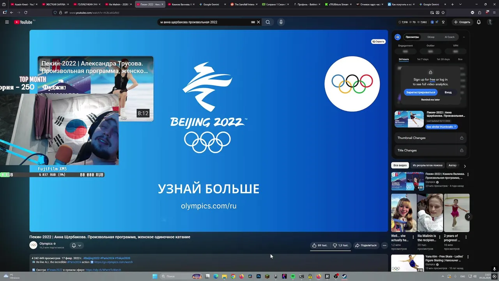
Task: Click the Поделиться share button
Action: [x=366, y=245]
